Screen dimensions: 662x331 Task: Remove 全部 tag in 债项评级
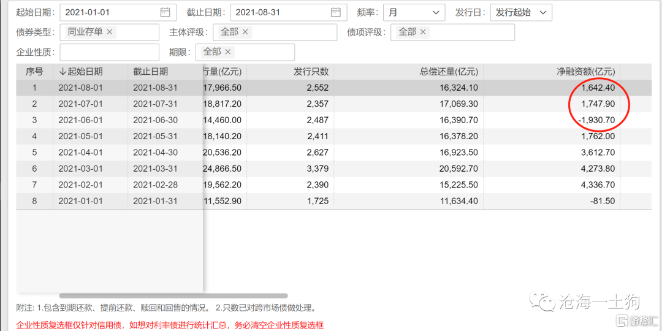423,32
